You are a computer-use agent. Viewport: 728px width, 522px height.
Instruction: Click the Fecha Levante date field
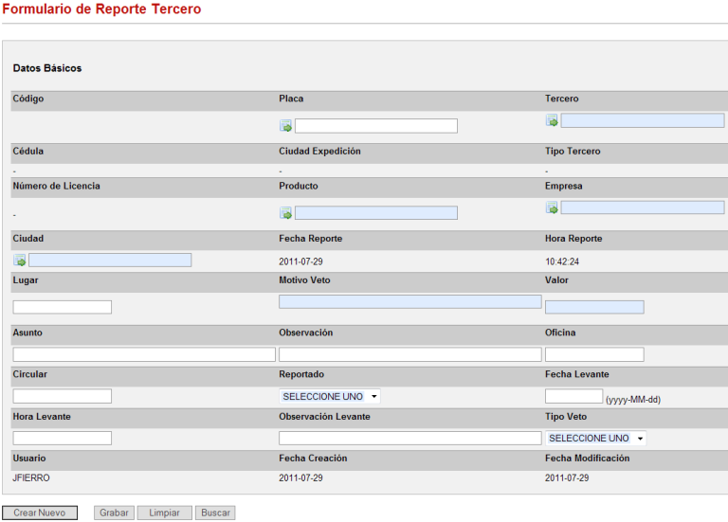[573, 396]
